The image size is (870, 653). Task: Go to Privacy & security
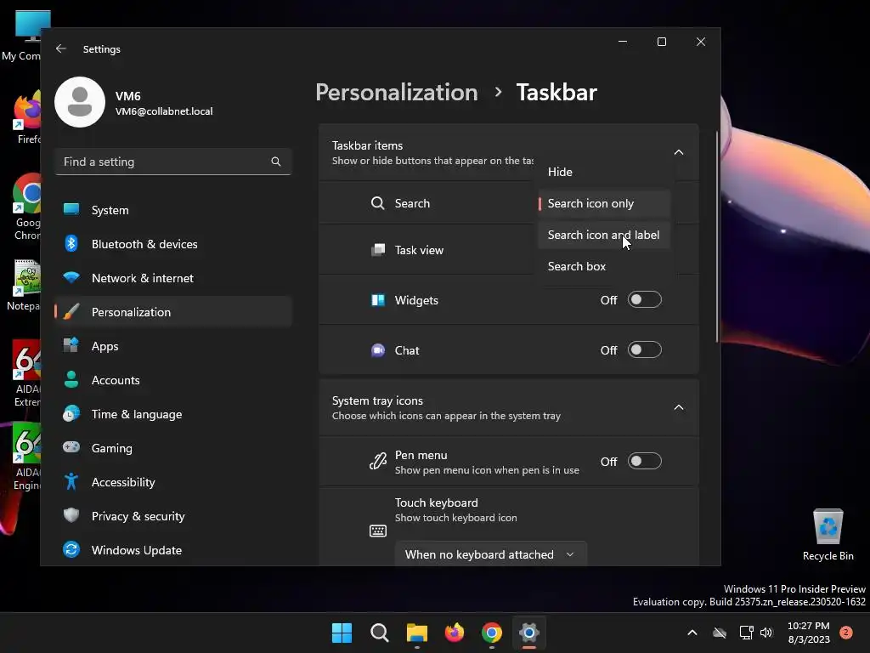click(x=173, y=516)
